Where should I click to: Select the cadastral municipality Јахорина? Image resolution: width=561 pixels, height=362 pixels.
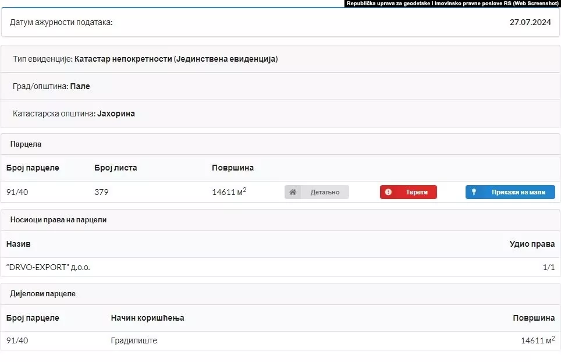tap(116, 113)
